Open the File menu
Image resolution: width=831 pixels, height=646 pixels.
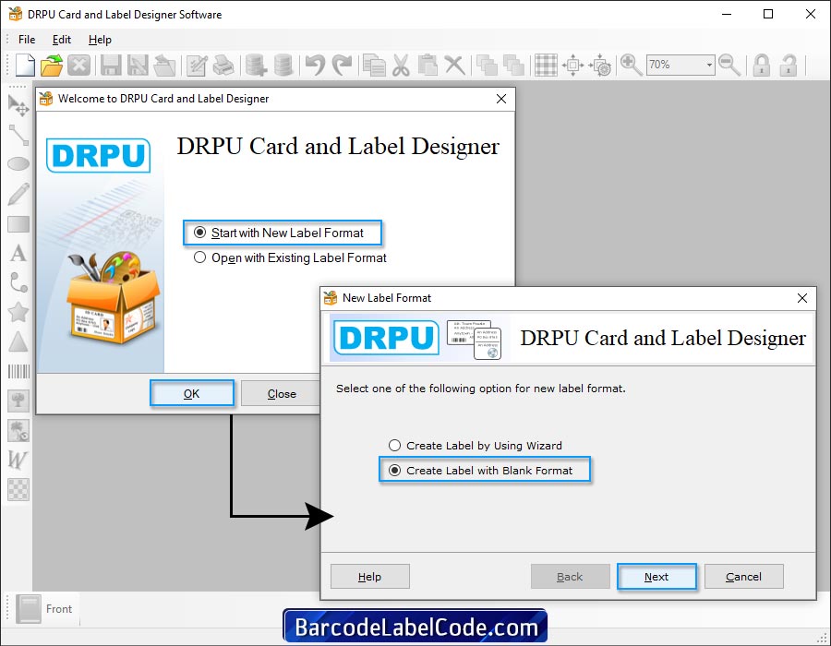(x=27, y=40)
